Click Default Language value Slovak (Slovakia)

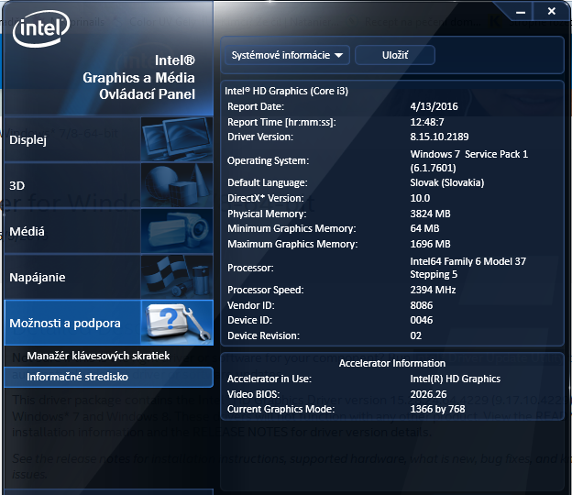(x=447, y=182)
